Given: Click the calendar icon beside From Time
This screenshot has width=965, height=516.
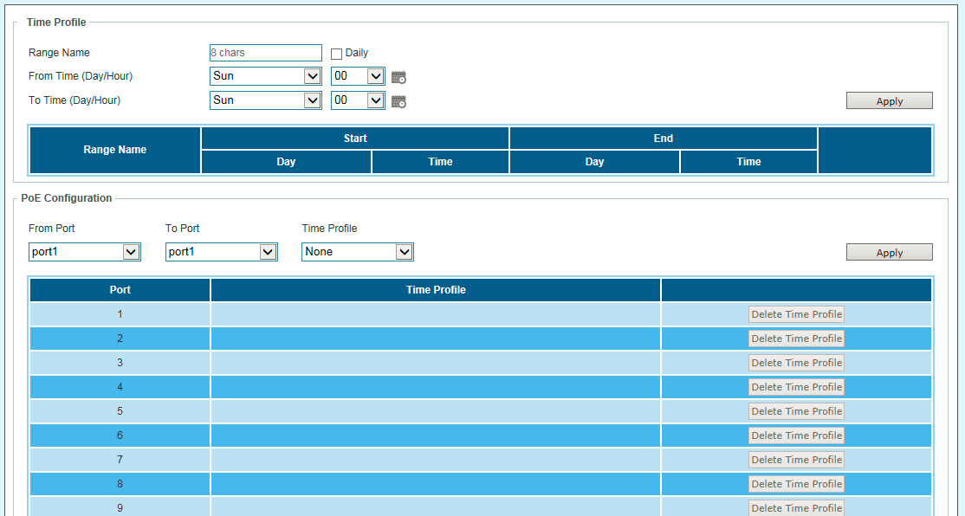Looking at the screenshot, I should 398,77.
